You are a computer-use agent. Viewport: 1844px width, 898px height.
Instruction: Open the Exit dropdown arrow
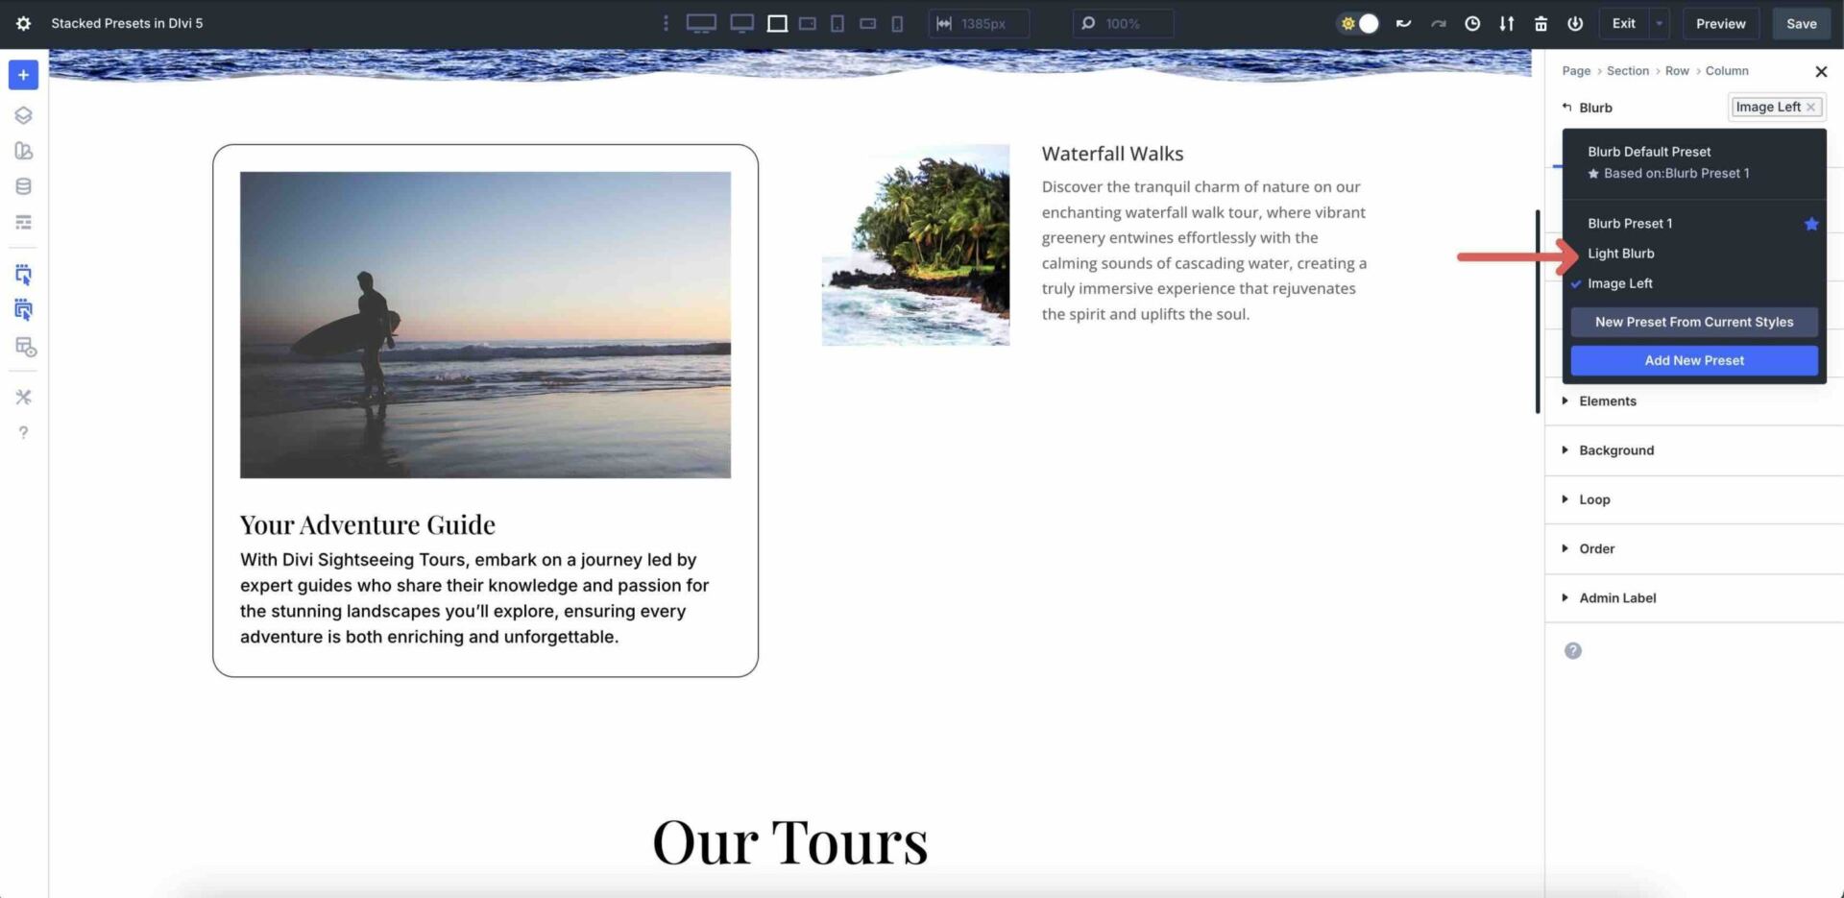(1659, 23)
